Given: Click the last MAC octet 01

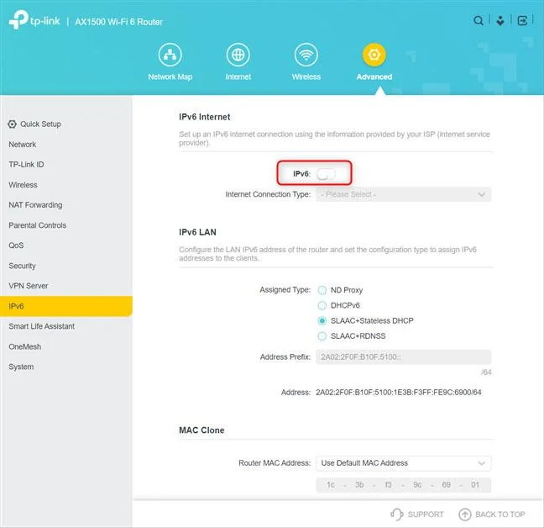Looking at the screenshot, I should [475, 484].
